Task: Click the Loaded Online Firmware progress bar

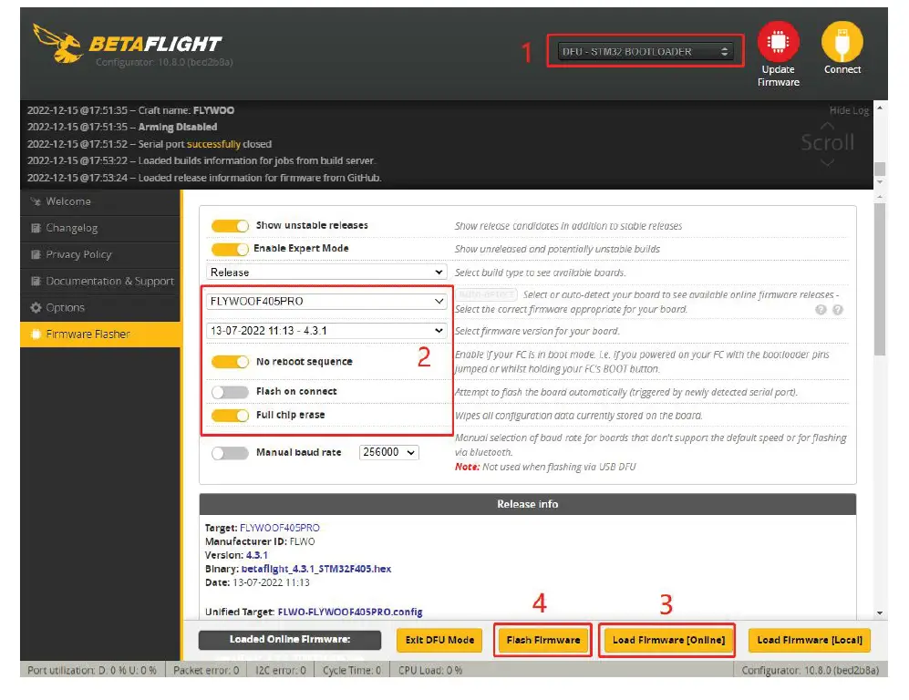Action: tap(290, 640)
